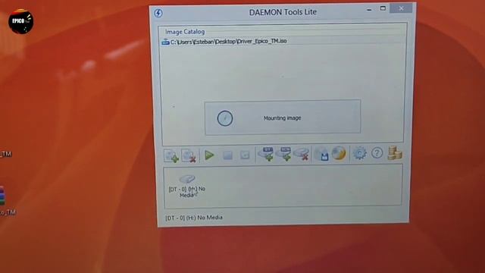
Task: Click the Add Image toolbar icon
Action: pos(171,155)
